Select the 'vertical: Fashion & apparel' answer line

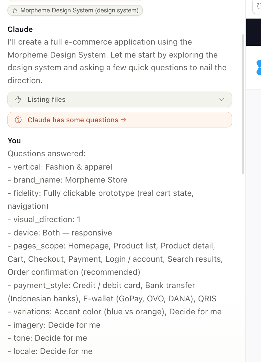pyautogui.click(x=60, y=167)
